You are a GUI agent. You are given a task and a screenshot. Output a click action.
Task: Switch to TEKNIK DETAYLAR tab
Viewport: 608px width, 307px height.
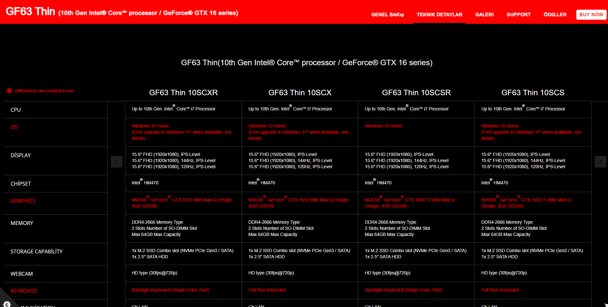point(439,15)
